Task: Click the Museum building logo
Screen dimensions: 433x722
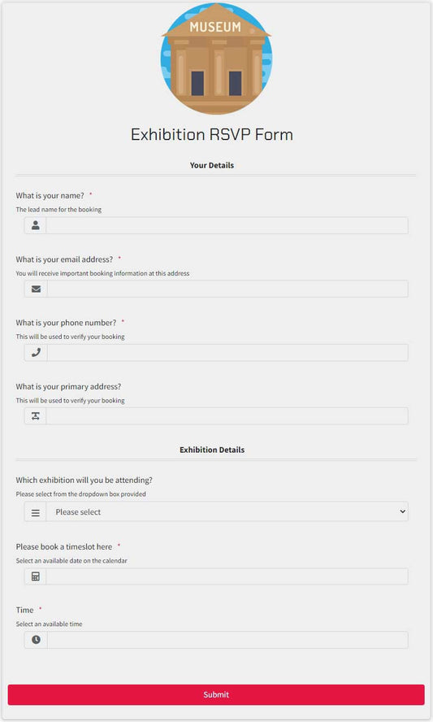Action: click(x=216, y=59)
